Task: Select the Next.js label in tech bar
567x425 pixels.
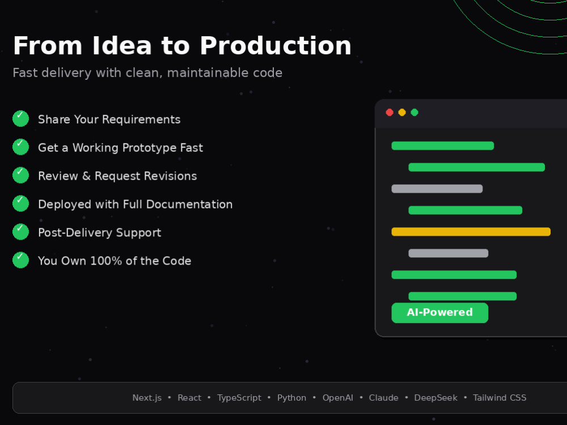Action: pyautogui.click(x=147, y=398)
